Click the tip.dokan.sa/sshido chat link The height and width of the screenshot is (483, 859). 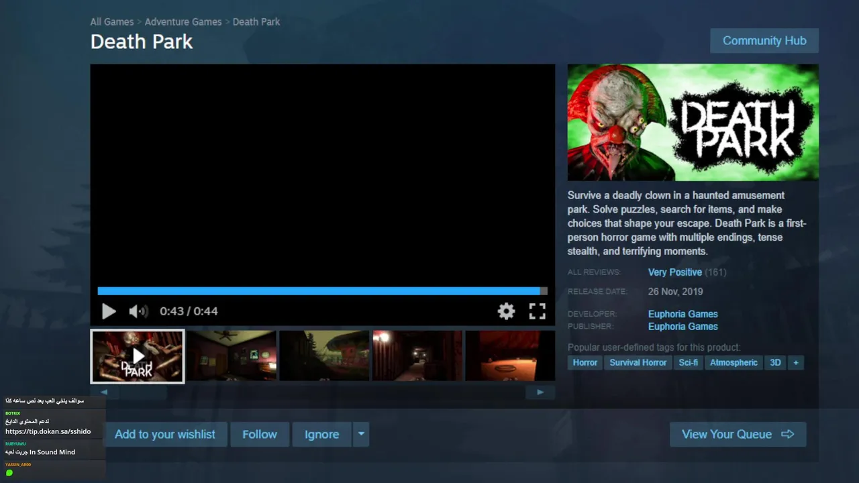(48, 431)
